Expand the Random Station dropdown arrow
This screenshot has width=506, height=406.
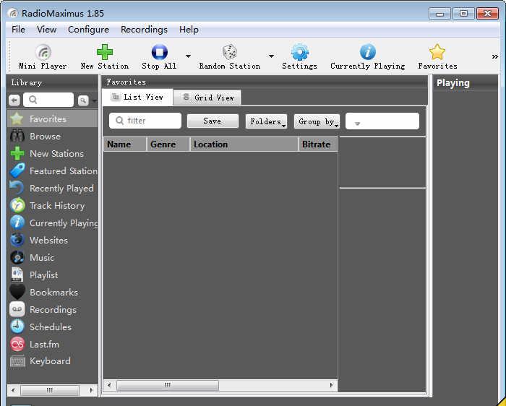[271, 56]
